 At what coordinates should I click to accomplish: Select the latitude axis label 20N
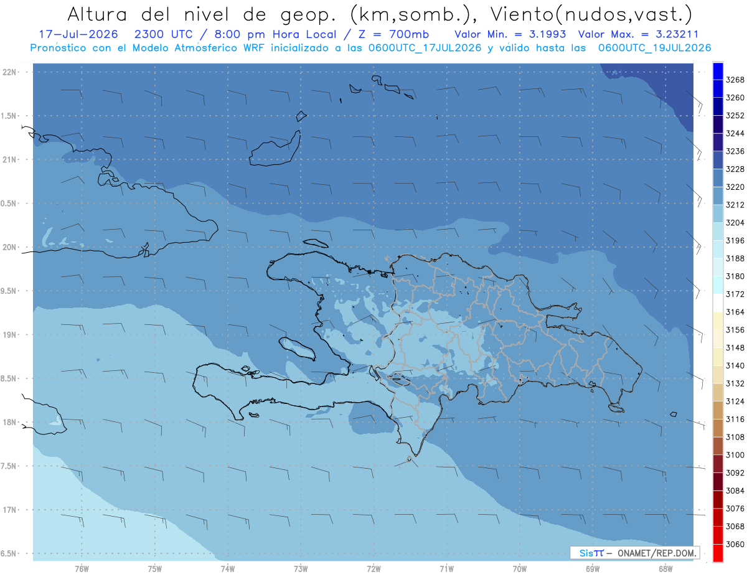tap(9, 247)
